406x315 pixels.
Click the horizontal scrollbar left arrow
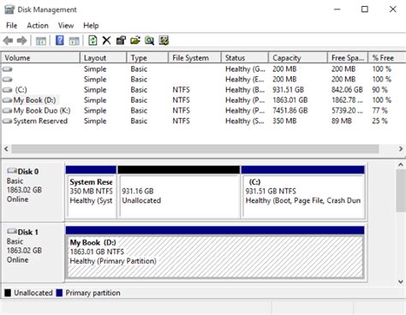tap(6, 149)
